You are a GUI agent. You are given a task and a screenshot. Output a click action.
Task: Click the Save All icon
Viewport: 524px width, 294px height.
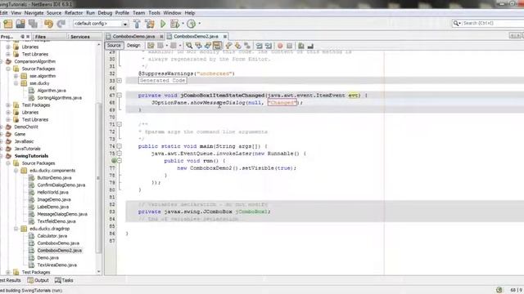(33, 24)
